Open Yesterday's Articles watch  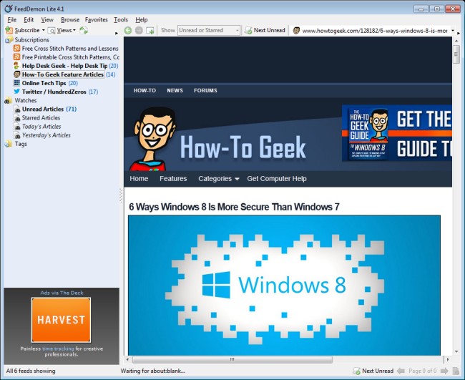pyautogui.click(x=46, y=135)
